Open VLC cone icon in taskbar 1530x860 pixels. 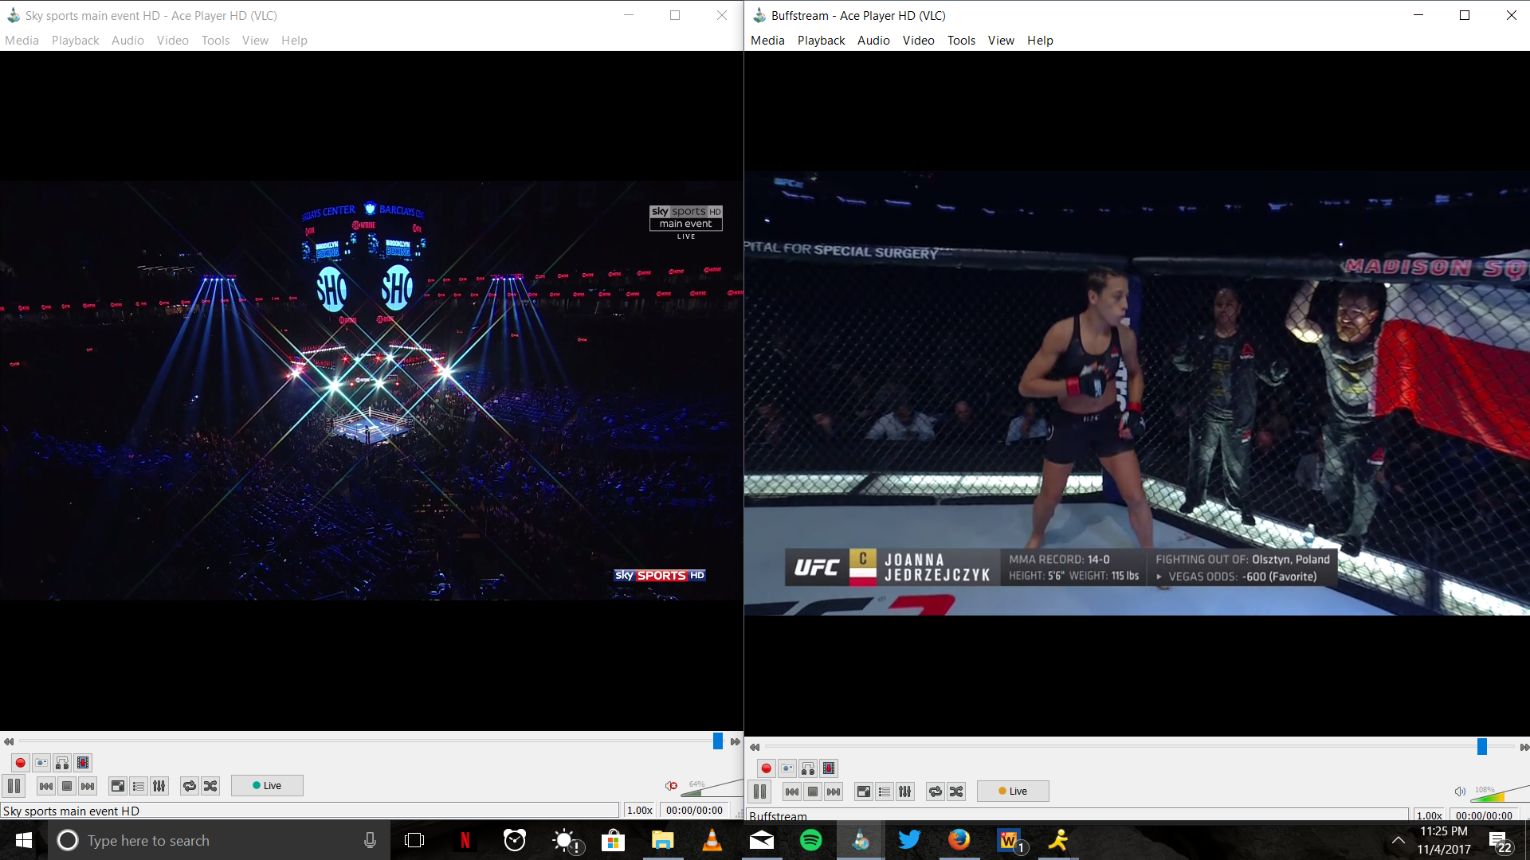pos(712,840)
